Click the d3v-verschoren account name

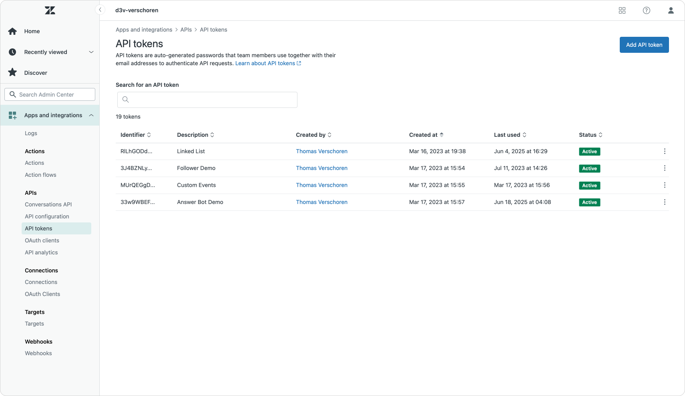tap(137, 10)
